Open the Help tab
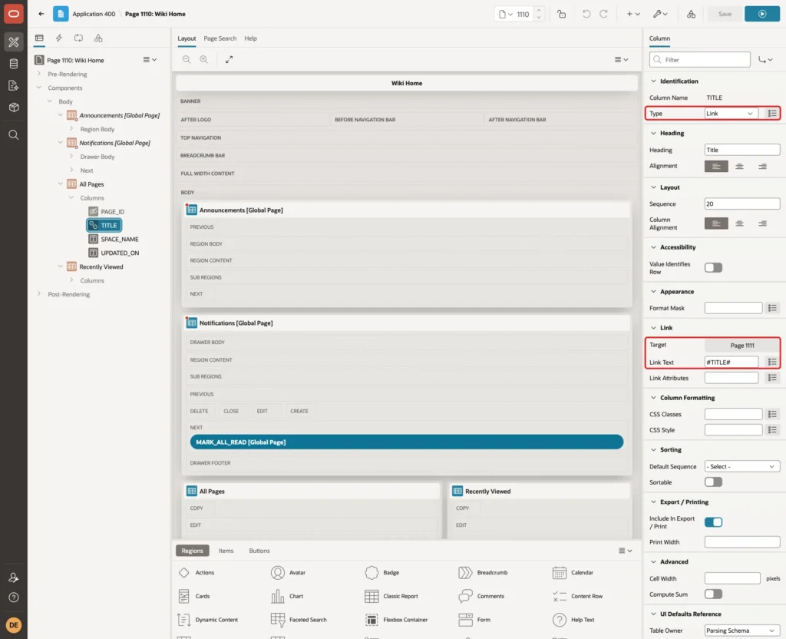 (x=251, y=38)
